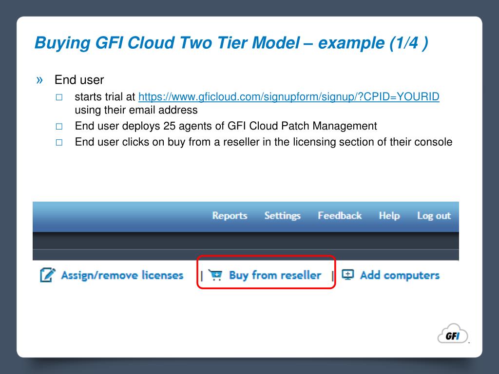Viewport: 499px width, 374px height.
Task: Click the GFI cloud logo
Action: (453, 334)
